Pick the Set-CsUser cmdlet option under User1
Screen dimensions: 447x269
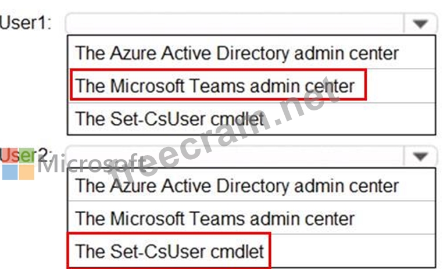[x=170, y=119]
